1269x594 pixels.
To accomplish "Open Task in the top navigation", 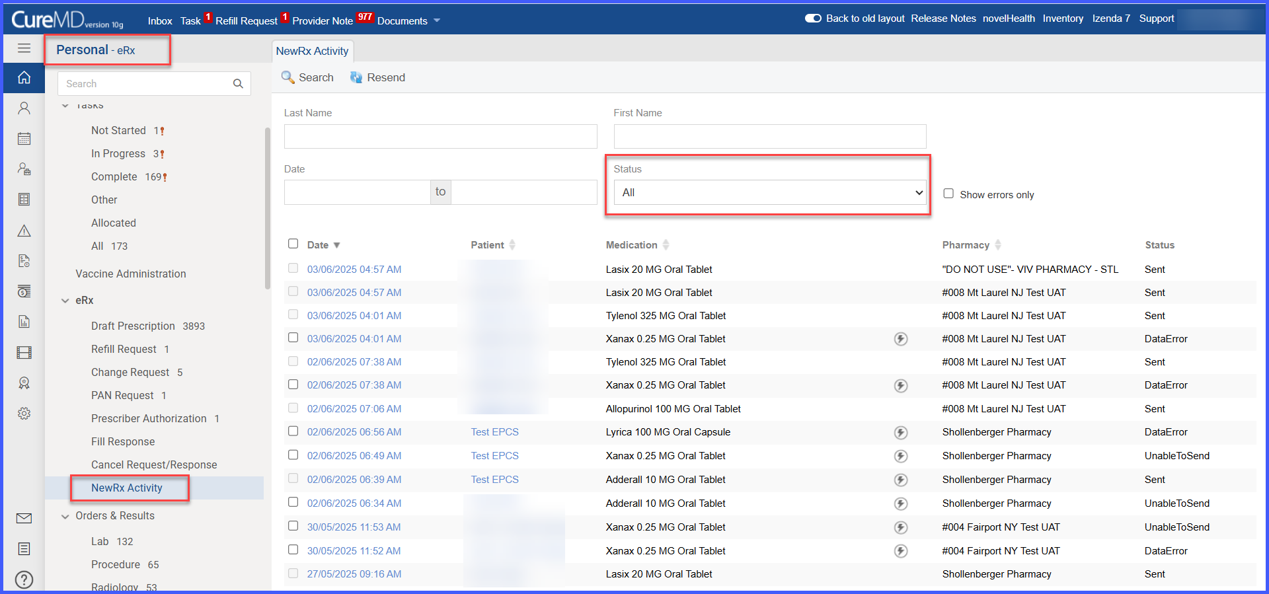I will 190,20.
